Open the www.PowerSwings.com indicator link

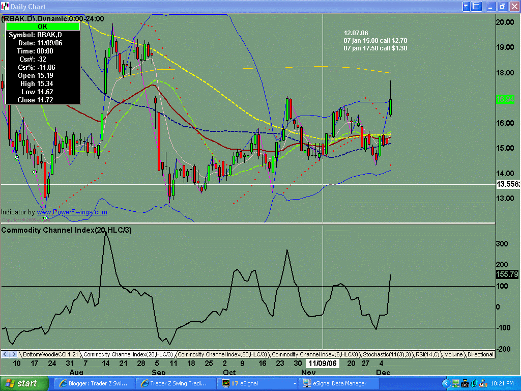[x=72, y=212]
